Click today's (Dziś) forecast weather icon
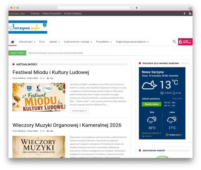201x170 pixels. pyautogui.click(x=152, y=119)
